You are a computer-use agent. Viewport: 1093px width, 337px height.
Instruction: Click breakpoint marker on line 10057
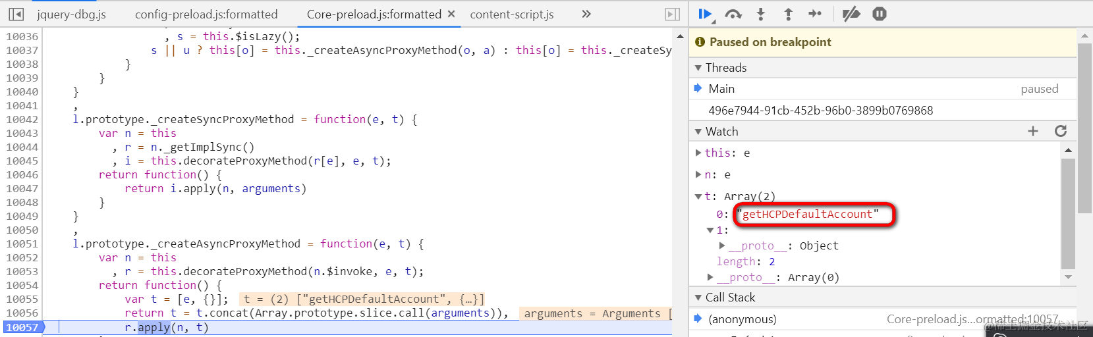click(x=22, y=327)
